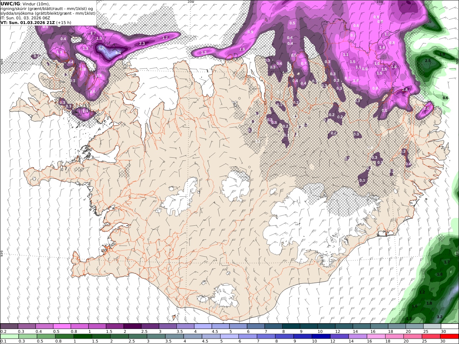Click the 2.3 snowfall value label
The height and width of the screenshot is (344, 459).
point(142,43)
